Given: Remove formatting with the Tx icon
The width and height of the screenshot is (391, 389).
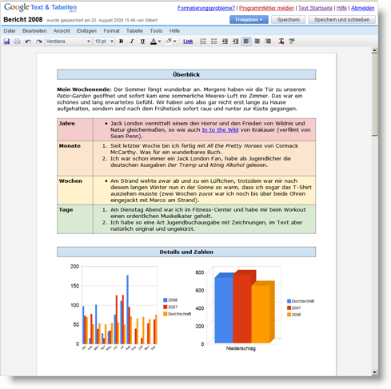Looking at the screenshot, I should point(281,42).
